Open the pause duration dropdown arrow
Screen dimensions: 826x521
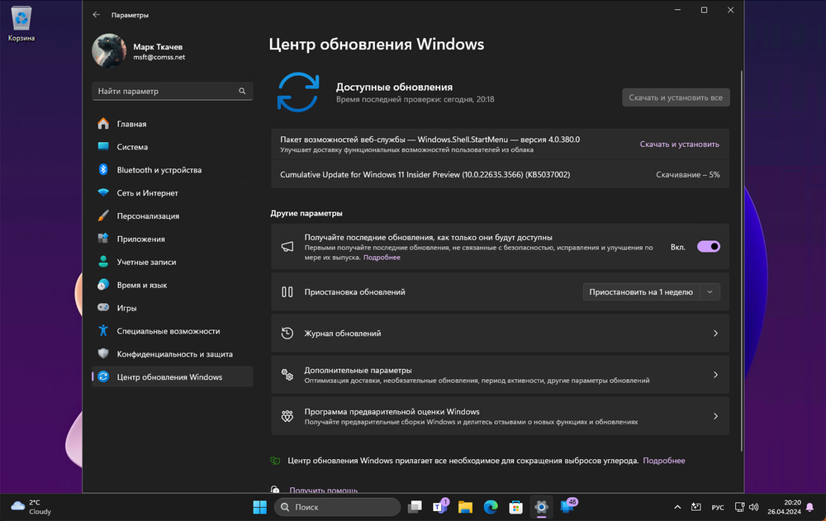tap(710, 291)
